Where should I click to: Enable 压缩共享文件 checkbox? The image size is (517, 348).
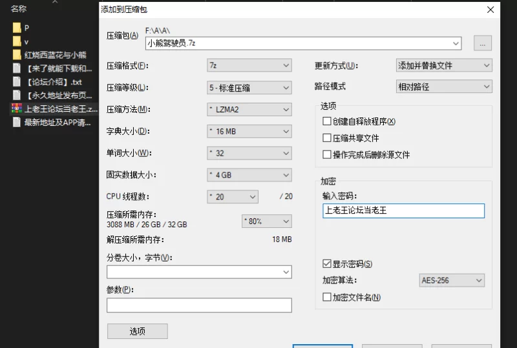tap(327, 138)
